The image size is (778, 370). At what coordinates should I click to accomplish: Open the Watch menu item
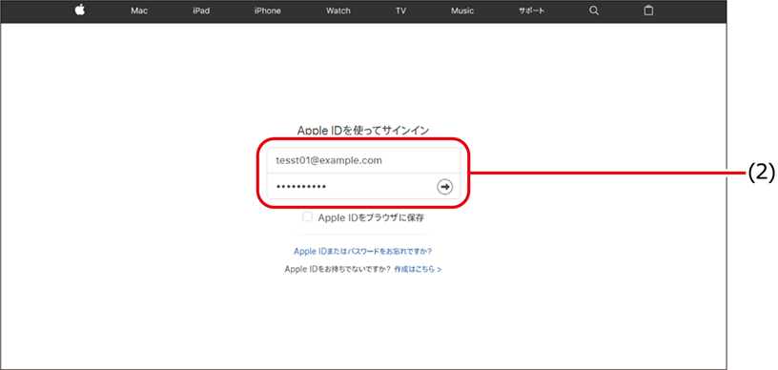[338, 10]
